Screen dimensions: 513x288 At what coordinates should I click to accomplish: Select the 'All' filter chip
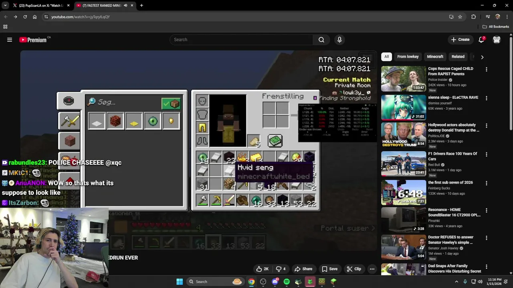click(x=386, y=57)
